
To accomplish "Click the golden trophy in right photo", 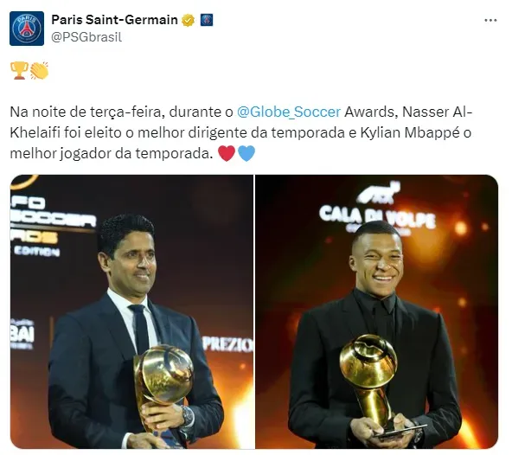I will (x=369, y=381).
